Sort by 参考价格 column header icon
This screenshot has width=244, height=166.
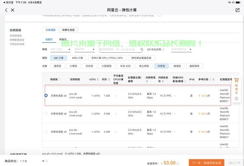(210, 80)
